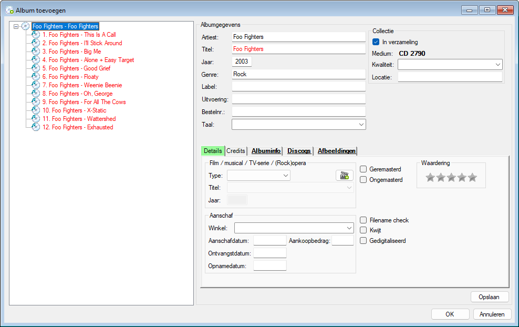Confirm with the OK button
Viewport: 519px width, 327px height.
(x=450, y=314)
